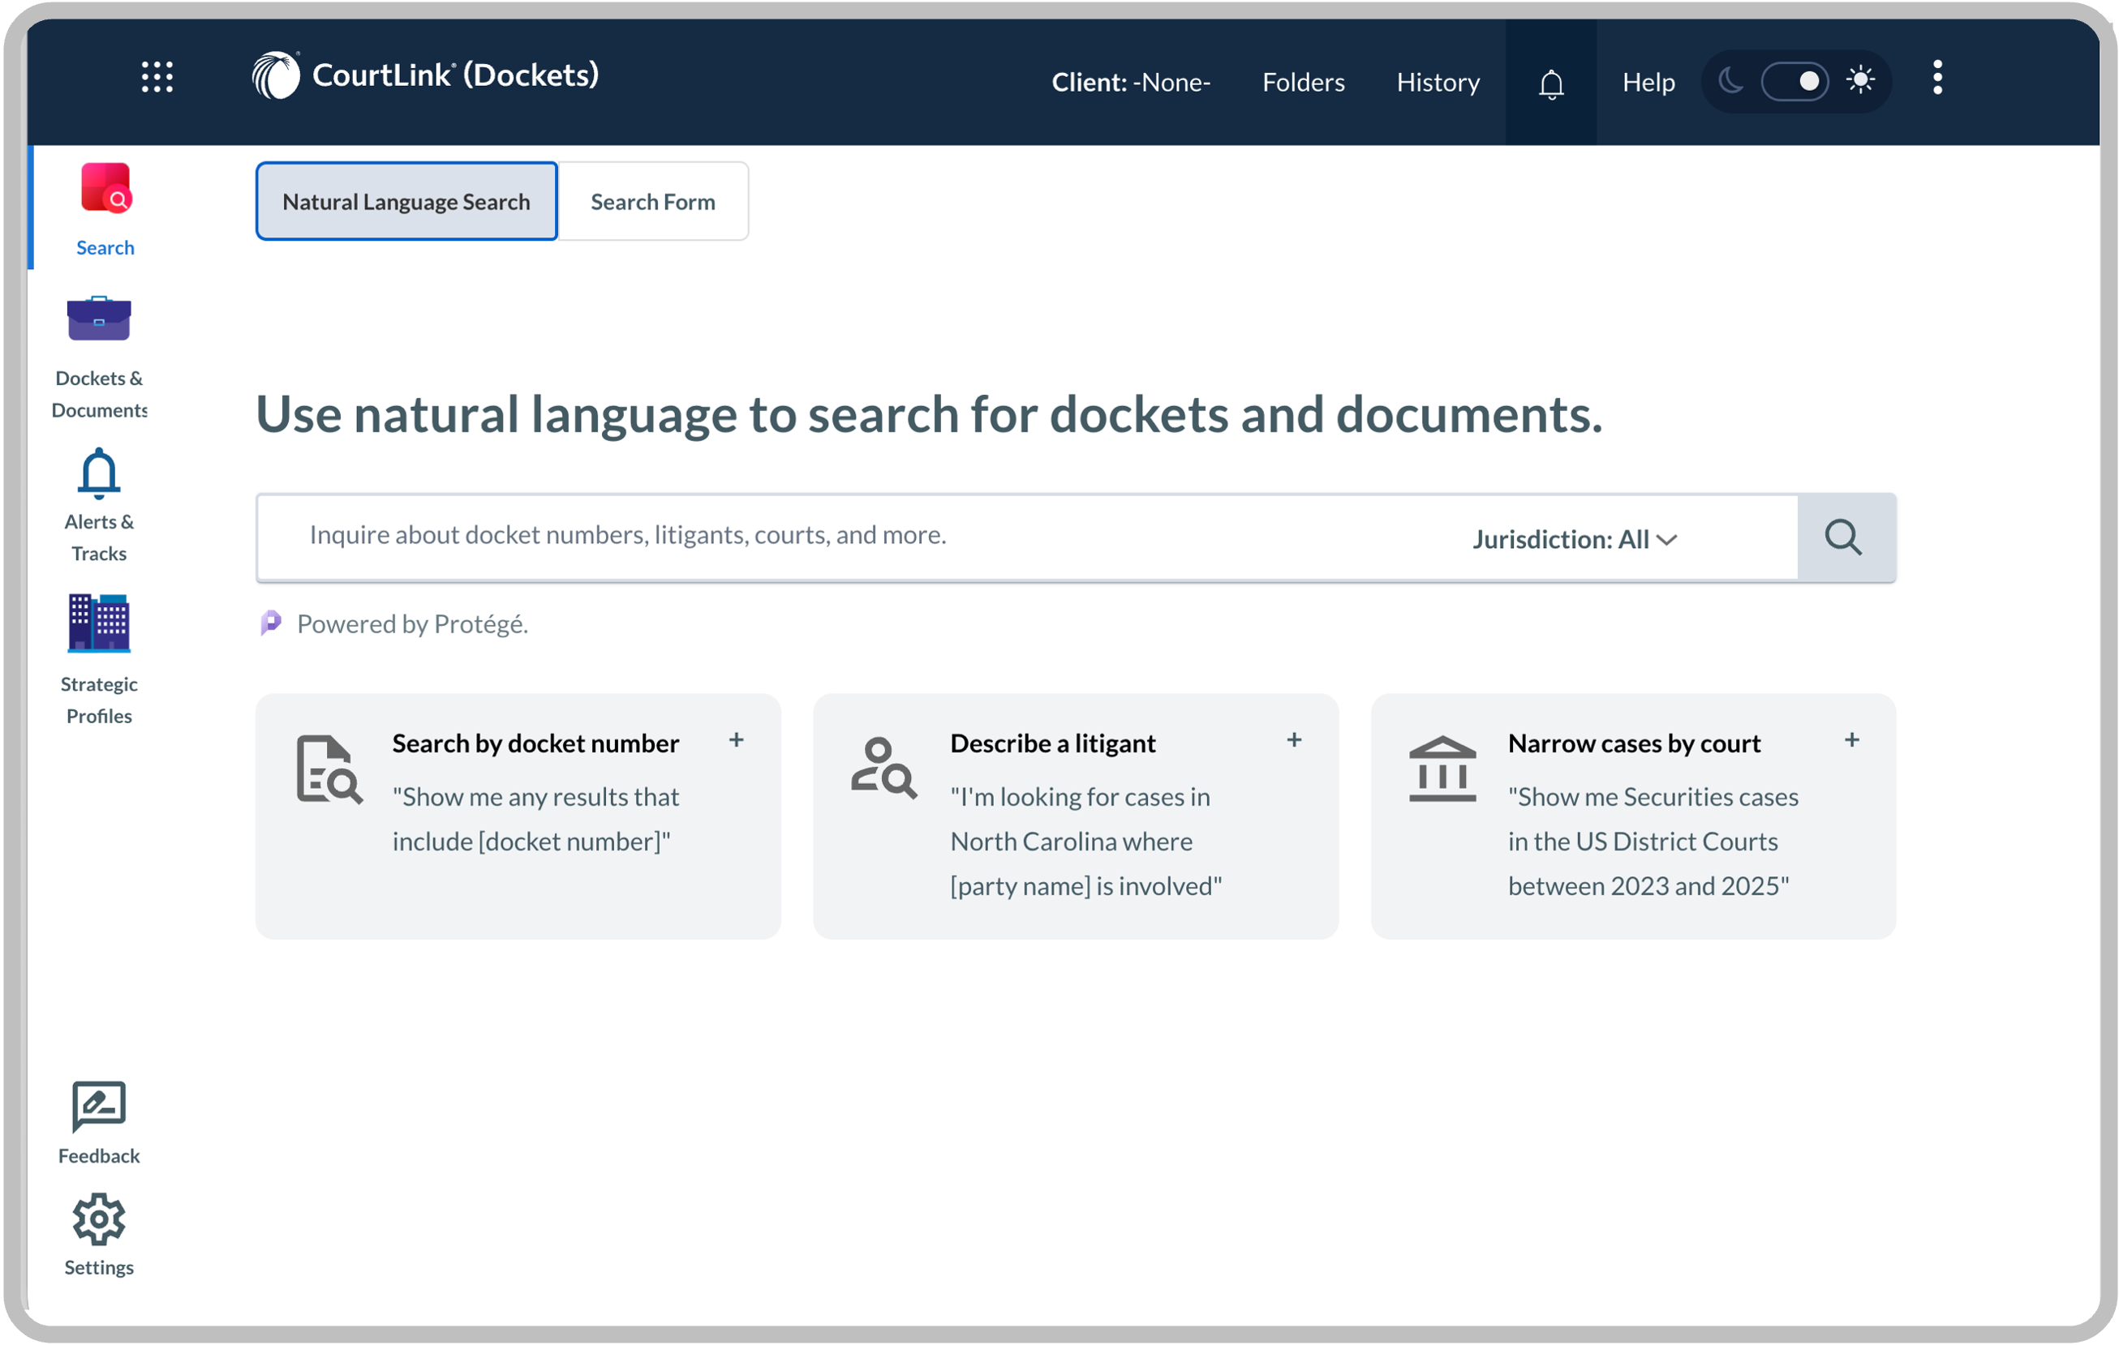Open the History link in header
The width and height of the screenshot is (2119, 1345).
[1438, 83]
